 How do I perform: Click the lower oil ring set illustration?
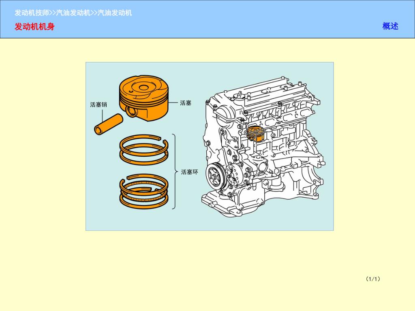144,191
